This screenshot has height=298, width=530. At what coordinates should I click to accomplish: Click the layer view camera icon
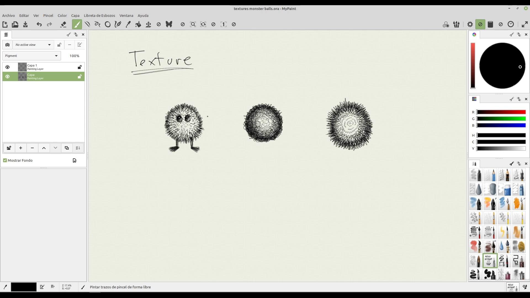(x=7, y=45)
